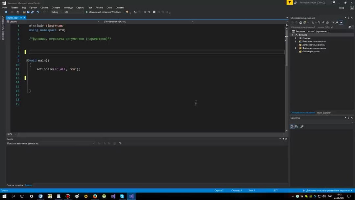Click the Alphabetical sort icon in Properties
This screenshot has height=200, width=355.
point(296,127)
